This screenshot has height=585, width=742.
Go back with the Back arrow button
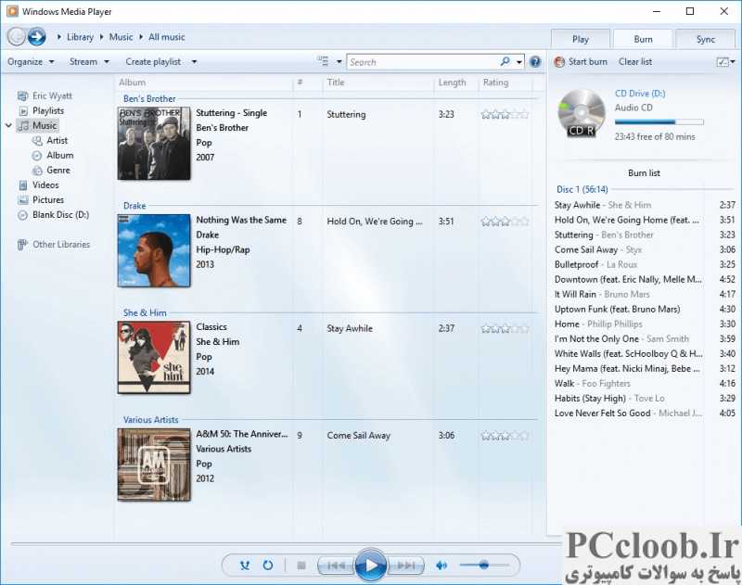pyautogui.click(x=17, y=37)
